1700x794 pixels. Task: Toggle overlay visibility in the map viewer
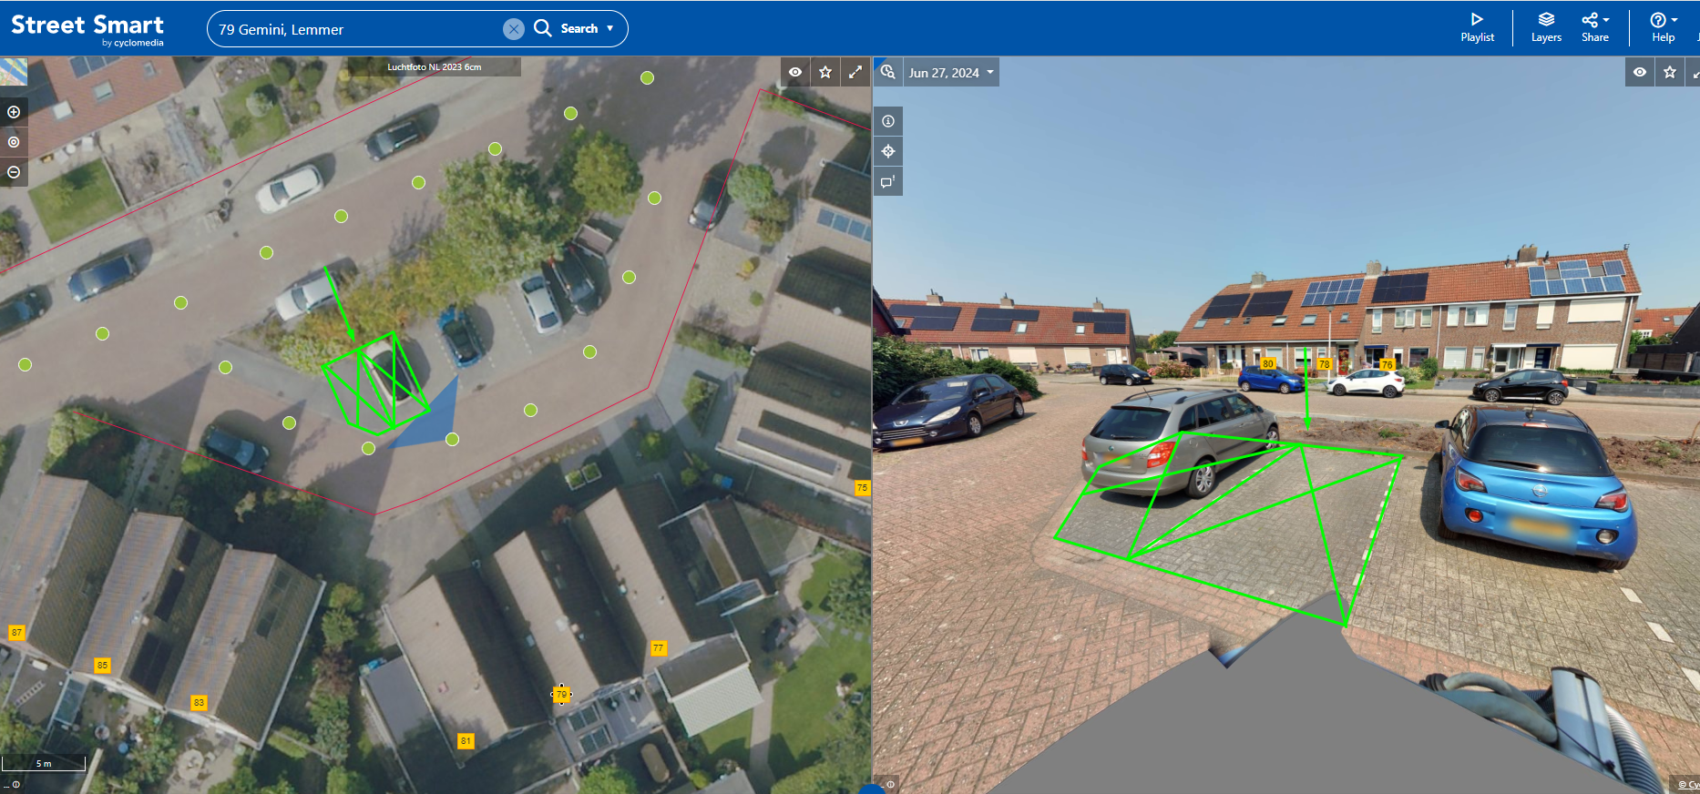795,72
